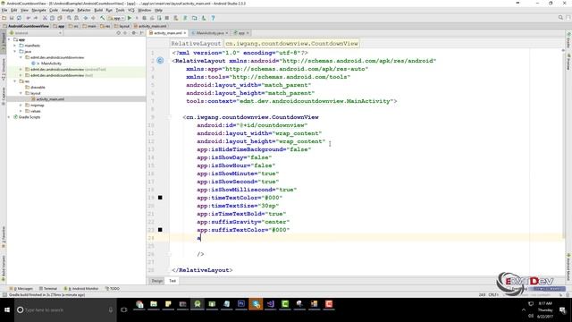572x322 pixels.
Task: Expand the manifests folder
Action: point(15,46)
